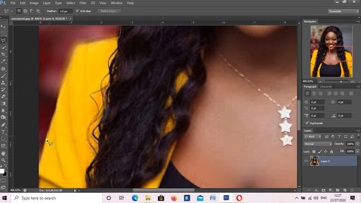Change the screen mode from the toolbox
The height and width of the screenshot is (203, 361).
tap(3, 187)
